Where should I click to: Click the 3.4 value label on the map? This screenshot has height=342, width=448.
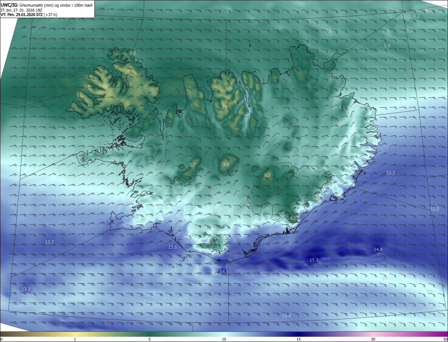[x=226, y=164]
